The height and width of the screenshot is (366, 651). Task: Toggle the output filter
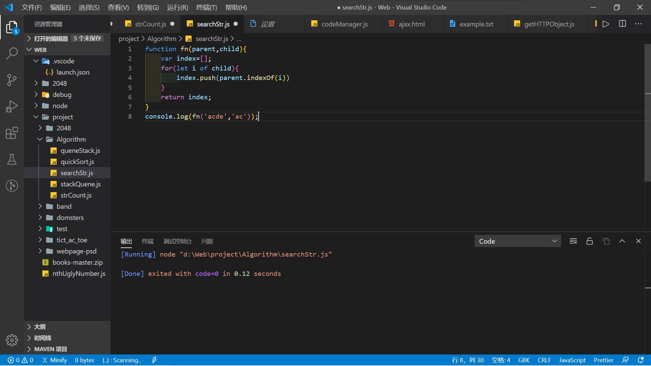[x=573, y=241]
